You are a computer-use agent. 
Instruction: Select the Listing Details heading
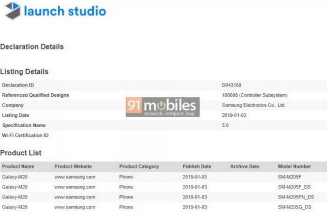[24, 72]
